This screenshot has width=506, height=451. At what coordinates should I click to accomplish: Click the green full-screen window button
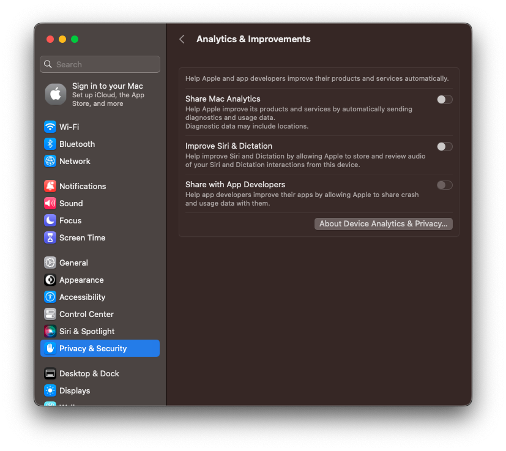pos(75,39)
